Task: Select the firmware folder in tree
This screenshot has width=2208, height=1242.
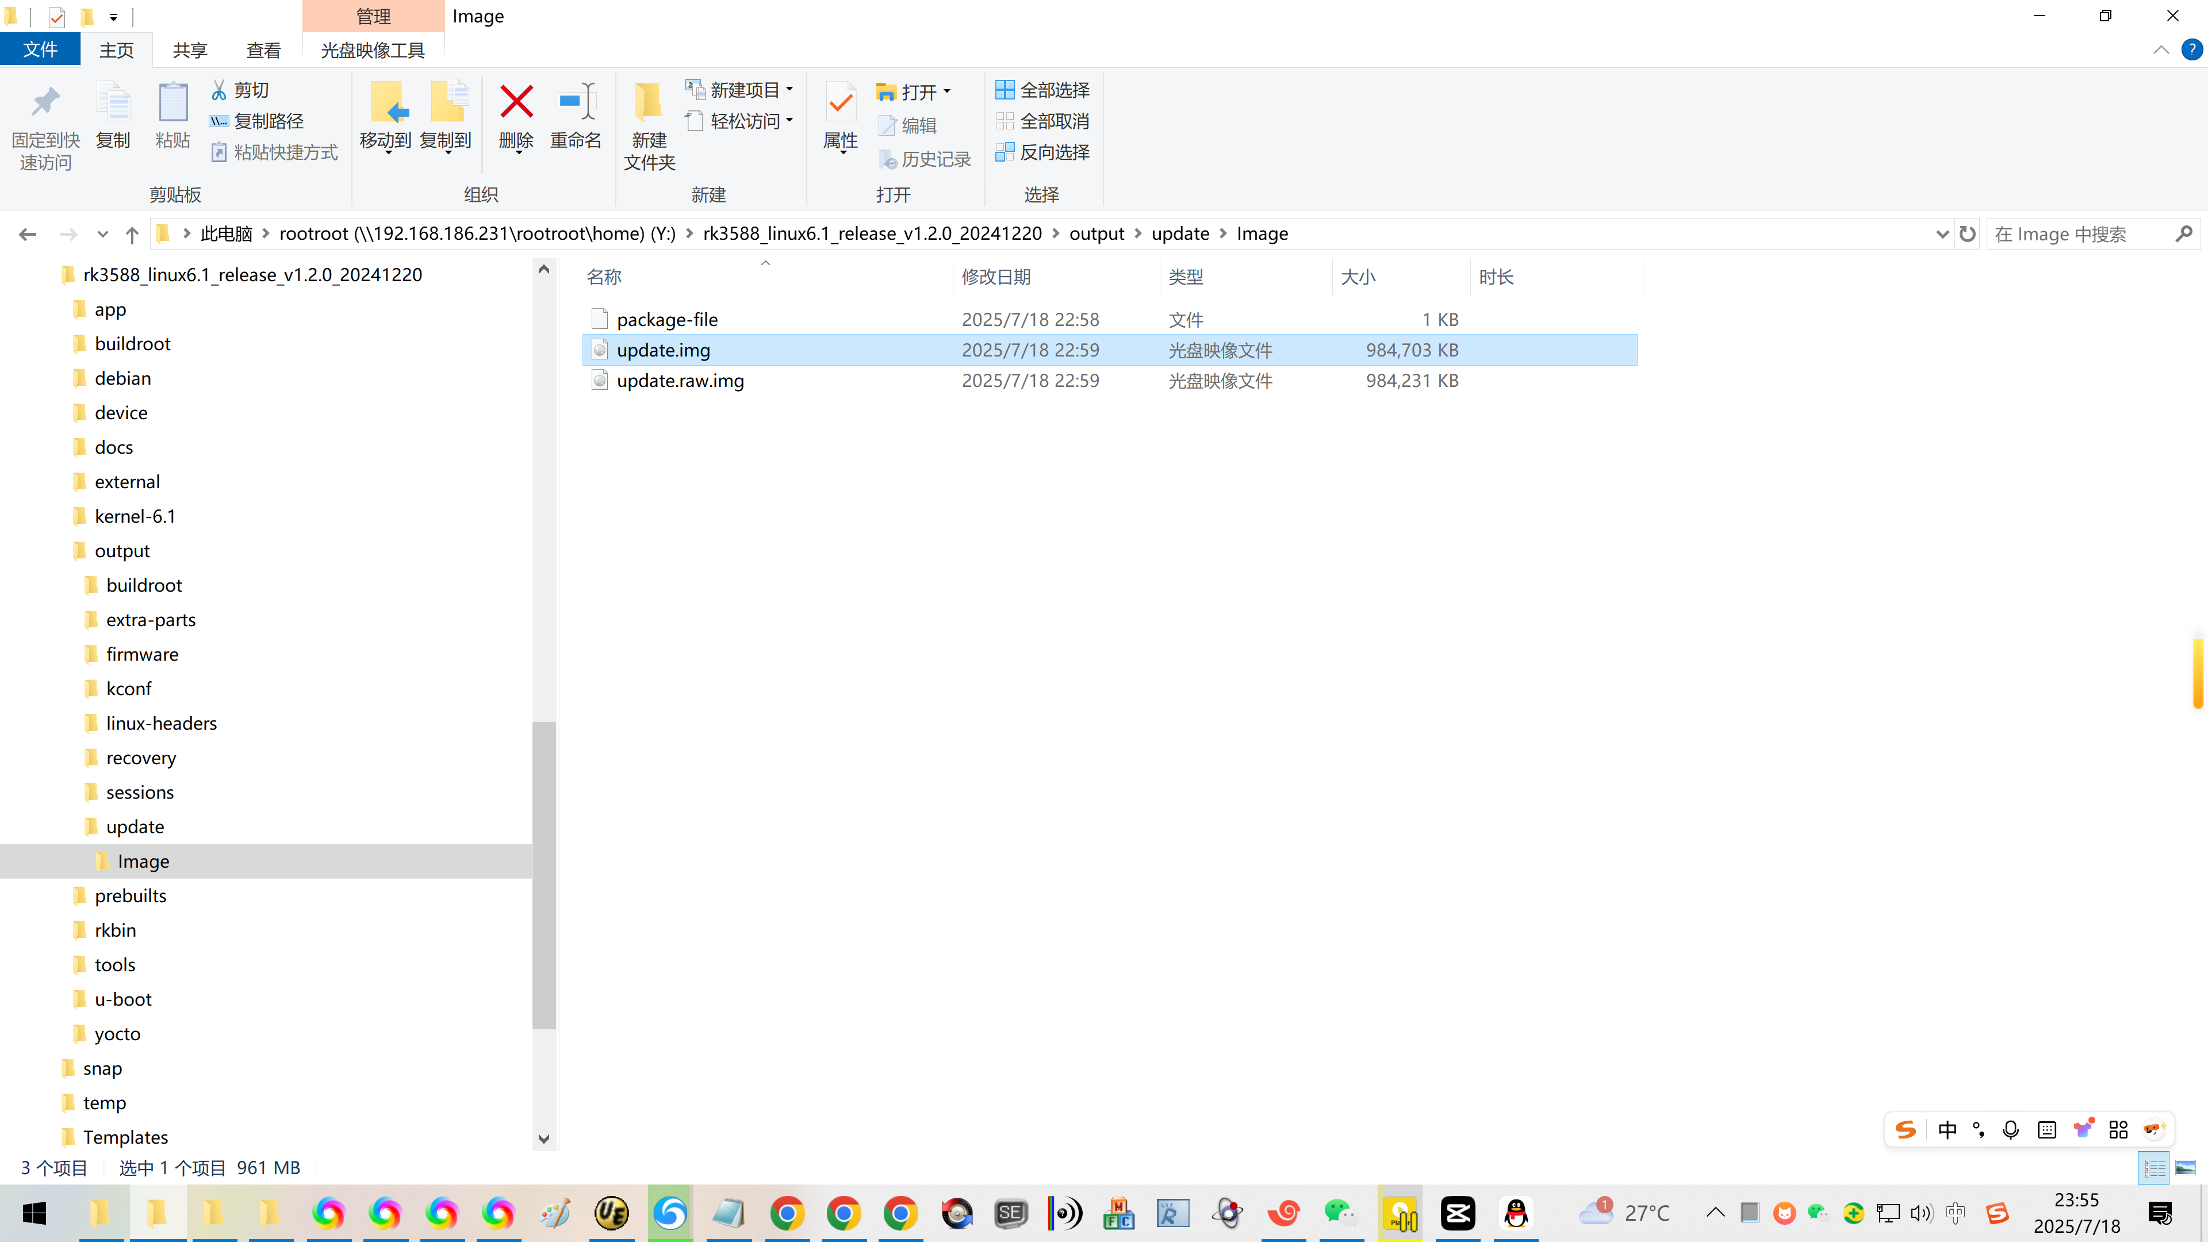Action: pos(142,654)
